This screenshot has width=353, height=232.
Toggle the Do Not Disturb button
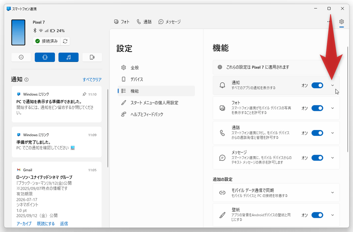[21, 57]
